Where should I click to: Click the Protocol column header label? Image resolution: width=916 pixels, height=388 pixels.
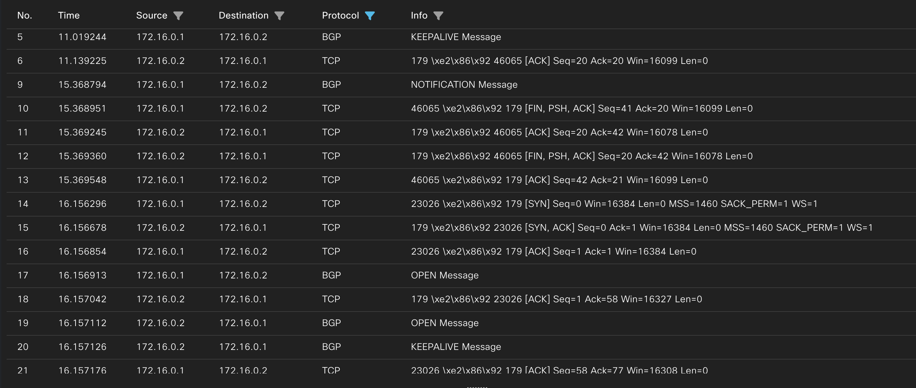point(340,15)
